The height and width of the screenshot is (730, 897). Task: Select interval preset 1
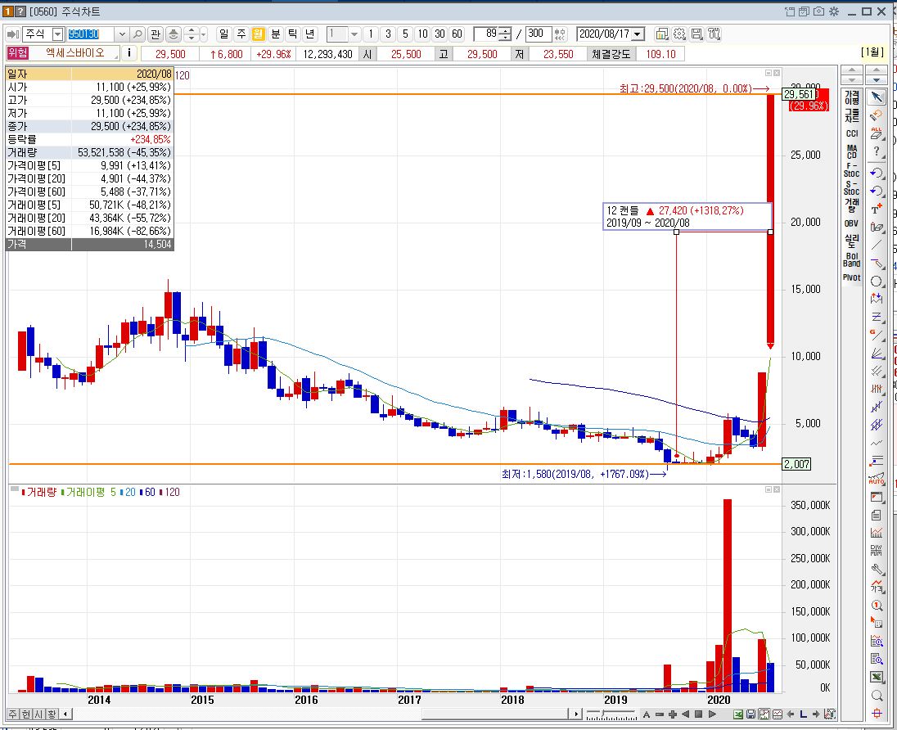pyautogui.click(x=371, y=34)
